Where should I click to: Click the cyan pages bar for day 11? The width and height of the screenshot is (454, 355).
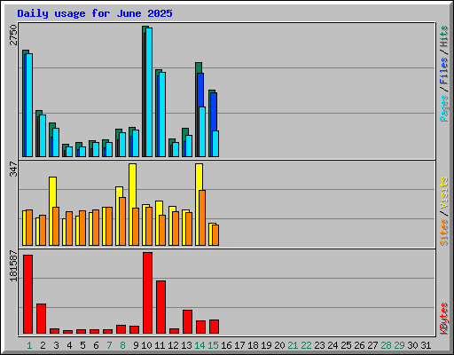162,114
